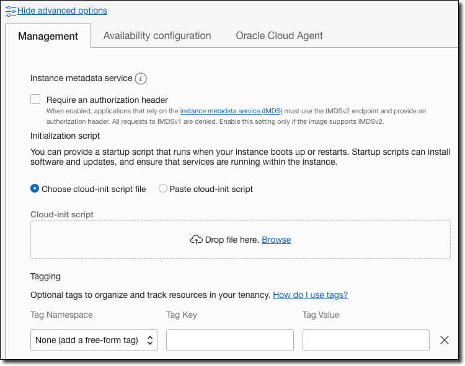Select Paste cloud-init script radio button
The height and width of the screenshot is (366, 465).
click(x=163, y=189)
